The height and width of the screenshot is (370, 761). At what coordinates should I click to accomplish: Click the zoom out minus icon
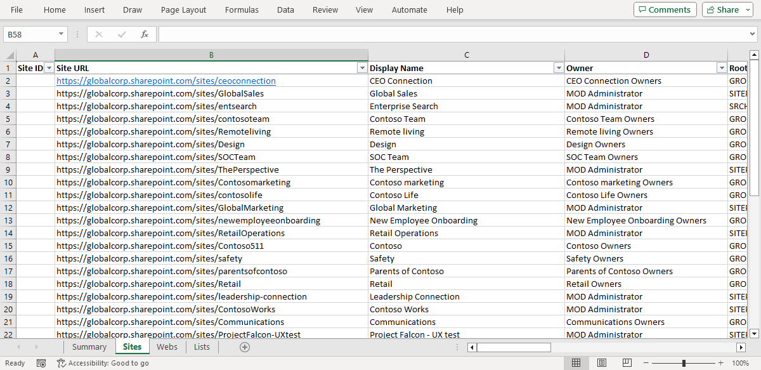tap(646, 363)
